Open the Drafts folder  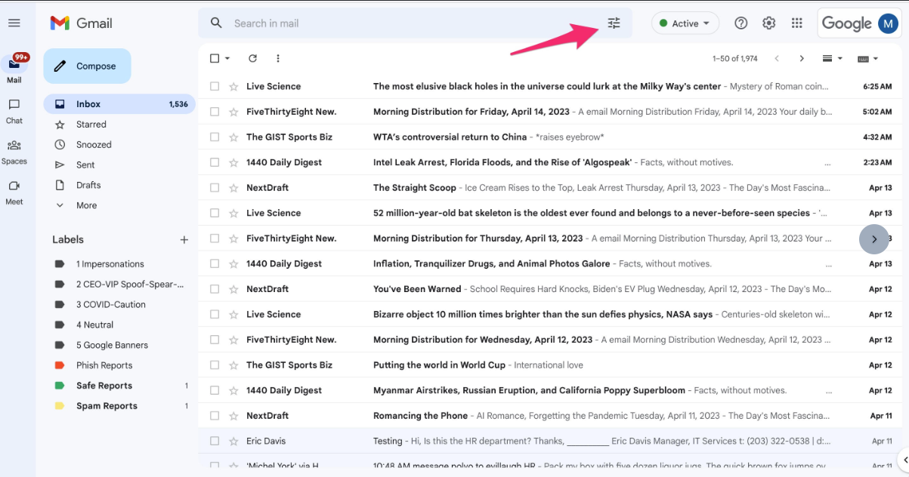click(88, 185)
